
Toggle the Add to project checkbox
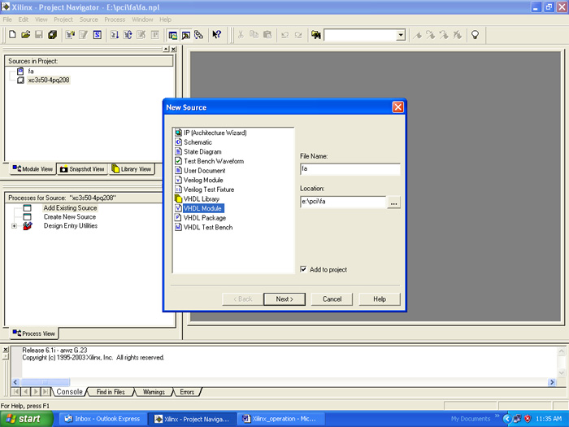pos(303,269)
